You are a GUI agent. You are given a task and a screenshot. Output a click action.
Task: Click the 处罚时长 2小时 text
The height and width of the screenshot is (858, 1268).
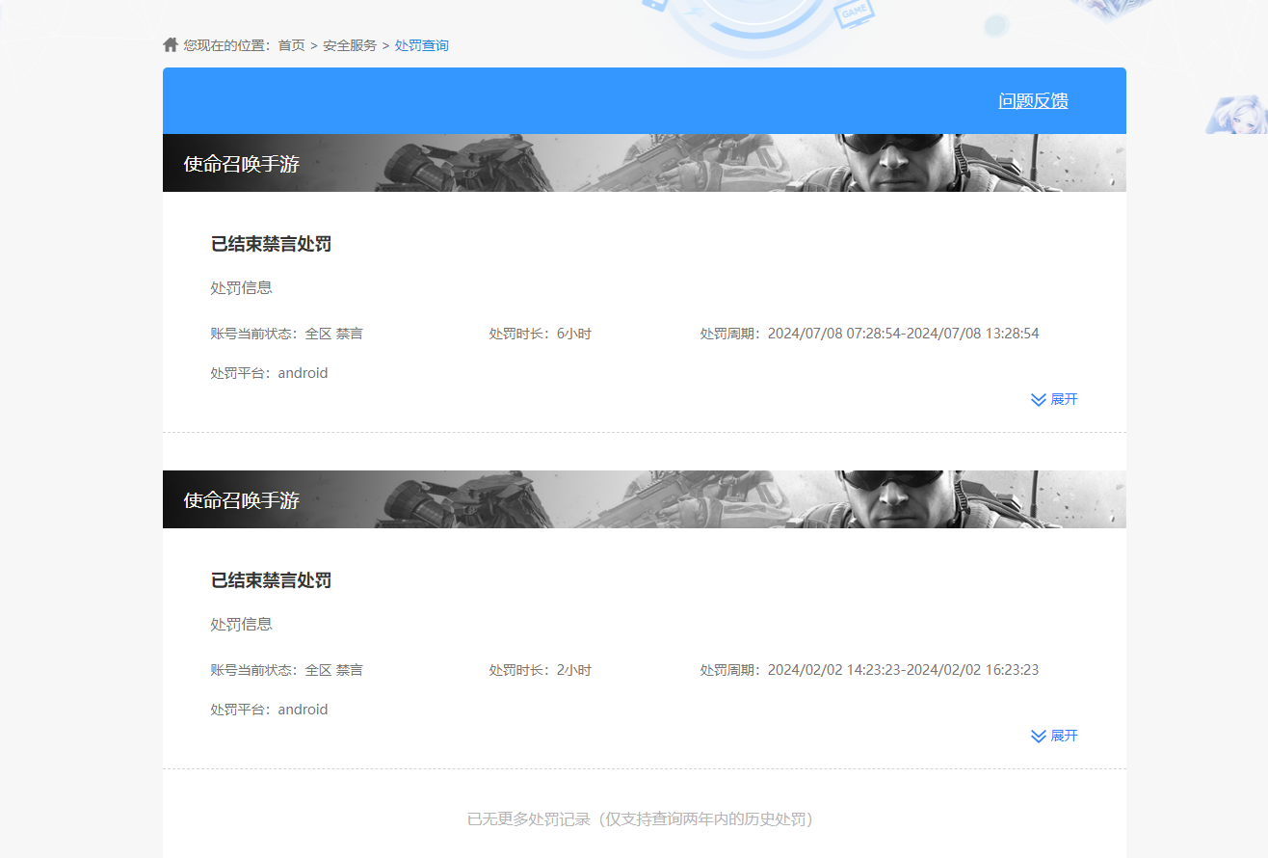[x=540, y=670]
